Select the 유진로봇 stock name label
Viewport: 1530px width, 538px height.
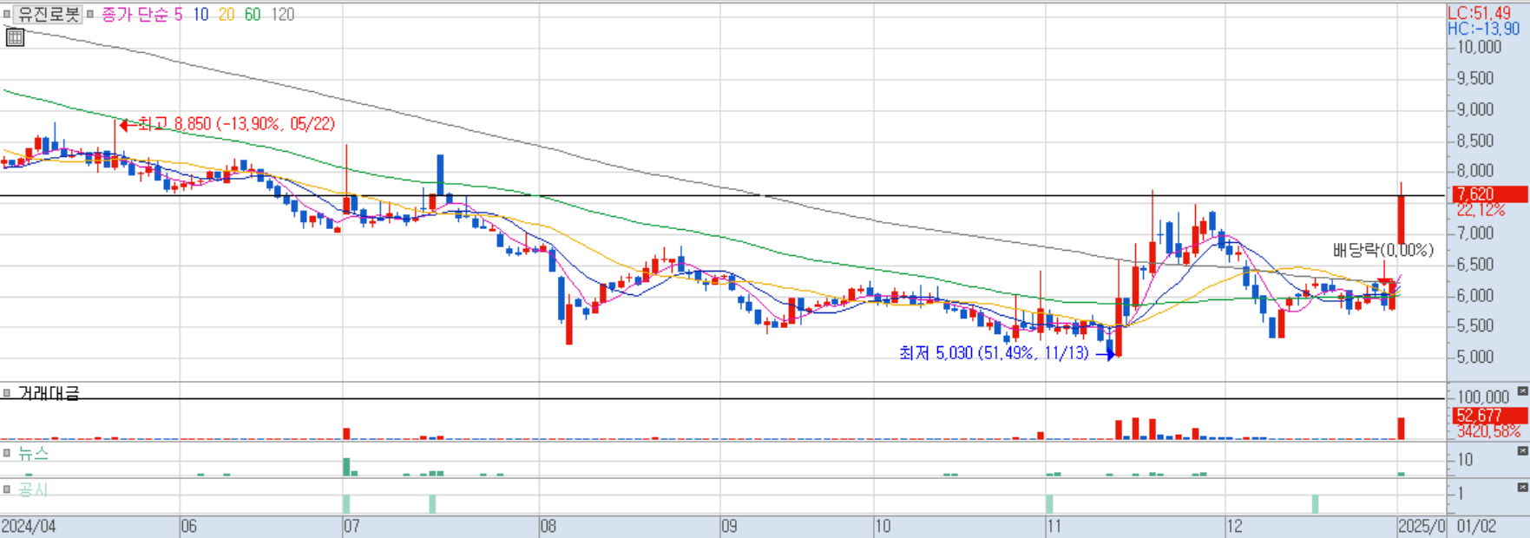49,15
